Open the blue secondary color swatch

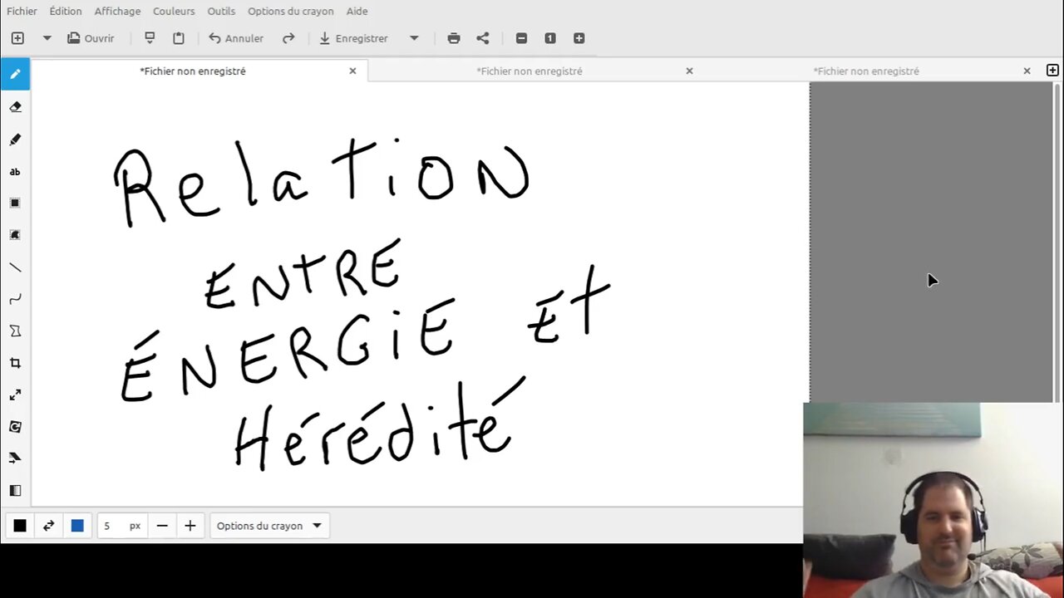[x=77, y=526]
